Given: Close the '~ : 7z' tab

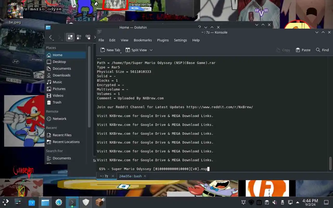Looking at the screenshot, I should pyautogui.click(x=113, y=176).
